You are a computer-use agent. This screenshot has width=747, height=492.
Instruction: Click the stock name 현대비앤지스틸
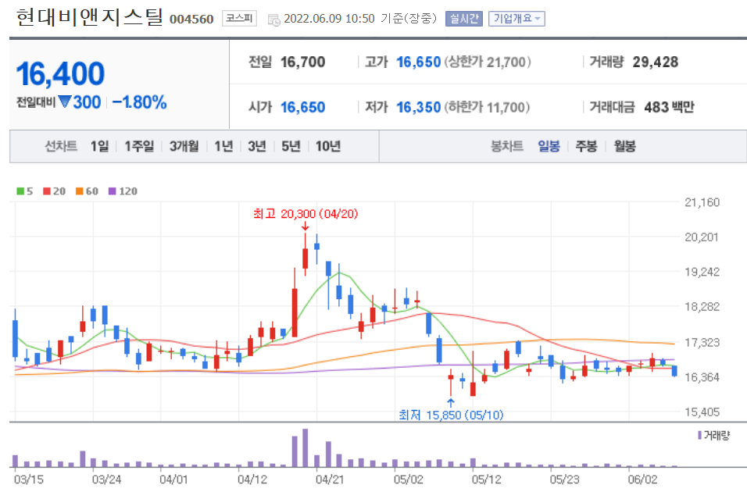pos(89,18)
